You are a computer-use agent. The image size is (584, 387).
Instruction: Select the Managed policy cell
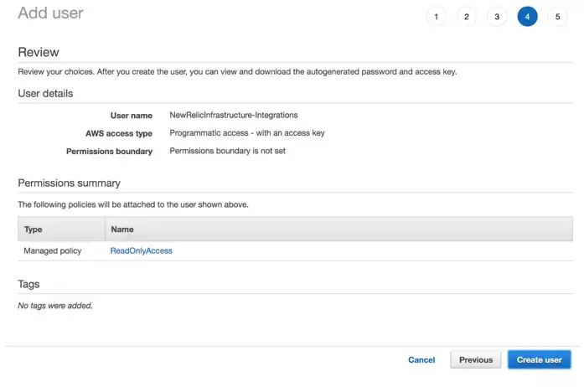coord(53,250)
